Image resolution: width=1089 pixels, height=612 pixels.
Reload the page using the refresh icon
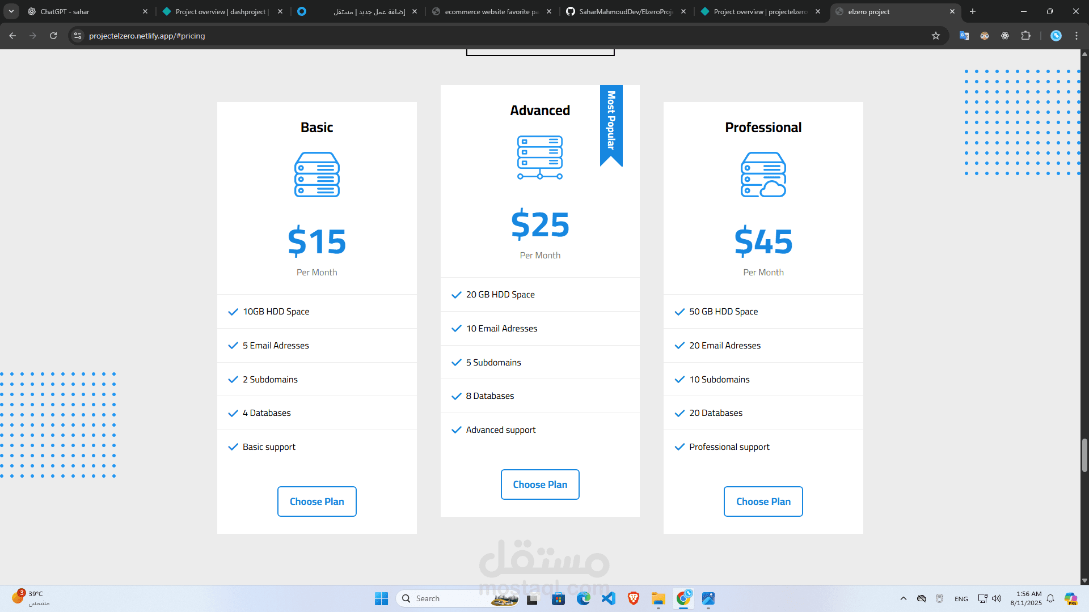tap(53, 36)
